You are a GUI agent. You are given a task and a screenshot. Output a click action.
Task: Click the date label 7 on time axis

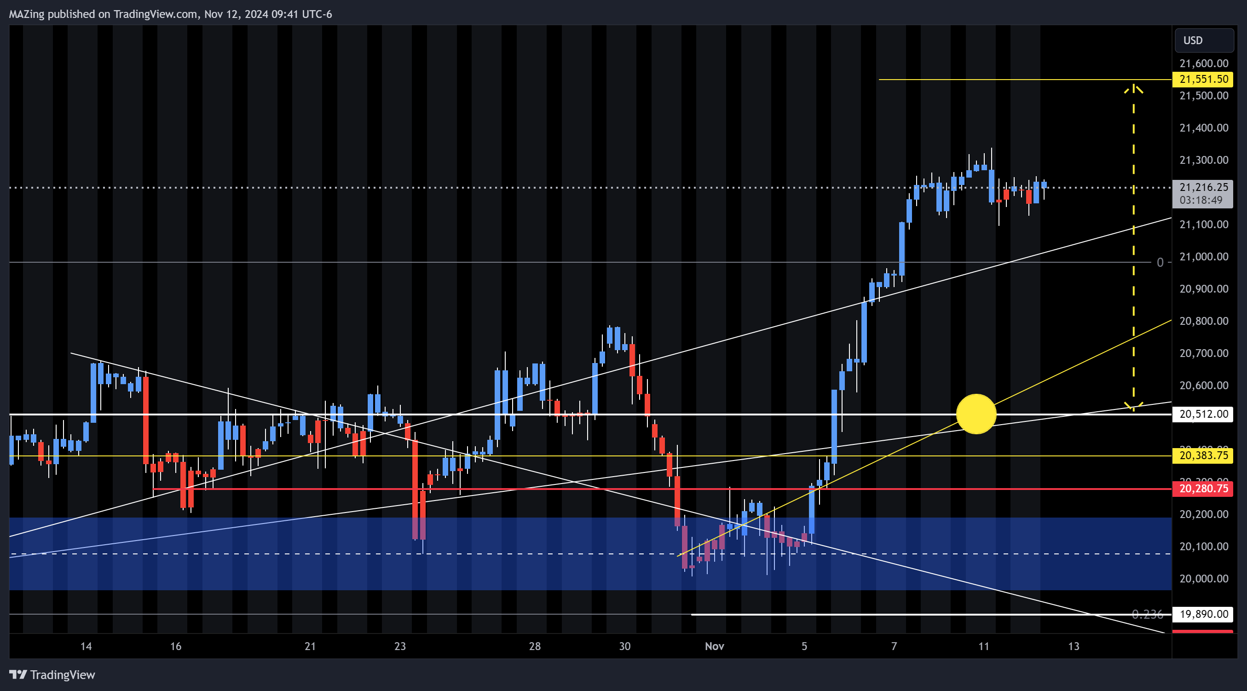pyautogui.click(x=894, y=646)
